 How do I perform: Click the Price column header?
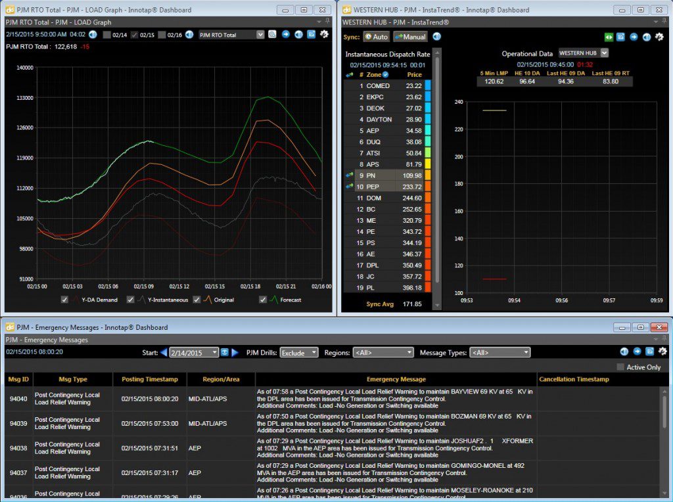[414, 75]
